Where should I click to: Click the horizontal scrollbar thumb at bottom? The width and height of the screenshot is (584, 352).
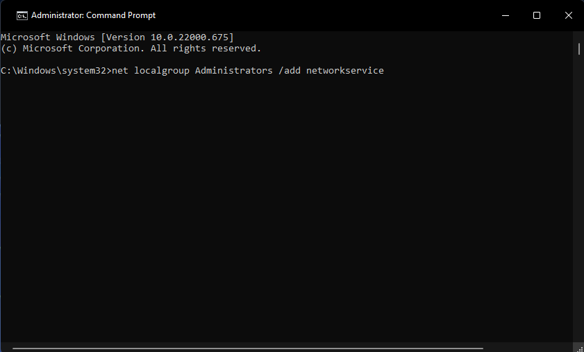[248, 349]
